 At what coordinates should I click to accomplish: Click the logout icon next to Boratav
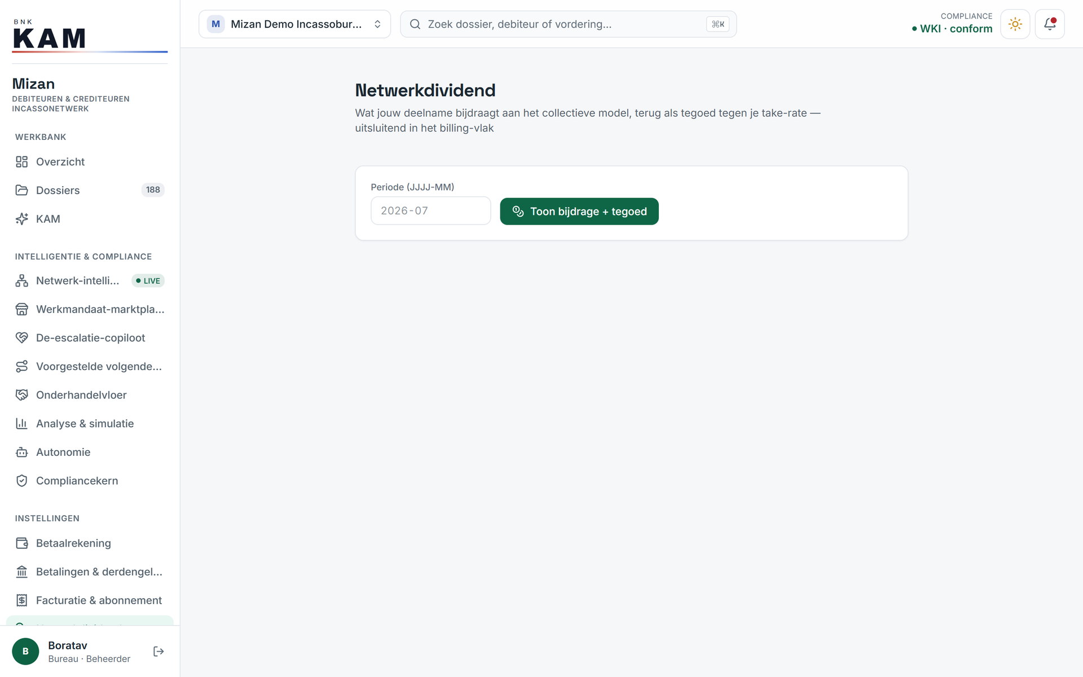159,652
